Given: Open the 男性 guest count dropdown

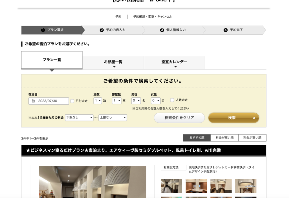Looking at the screenshot, I should [136, 101].
